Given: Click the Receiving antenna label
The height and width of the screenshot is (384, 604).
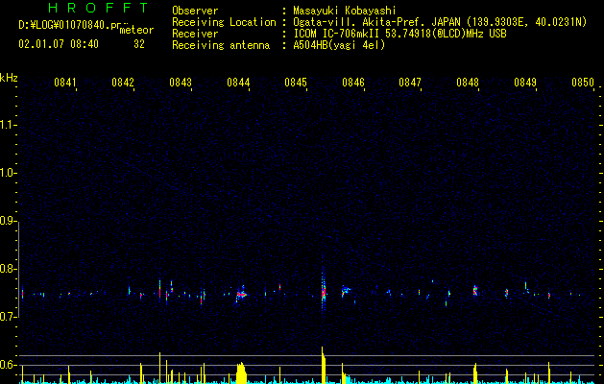Looking at the screenshot, I should (x=221, y=45).
